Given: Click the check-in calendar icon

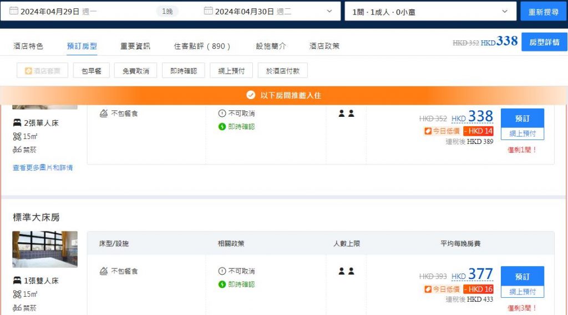Looking at the screenshot, I should (x=14, y=11).
